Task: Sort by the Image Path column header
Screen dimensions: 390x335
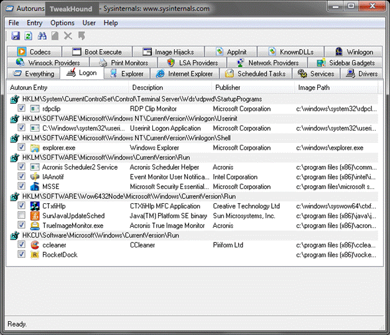Action: (x=337, y=88)
